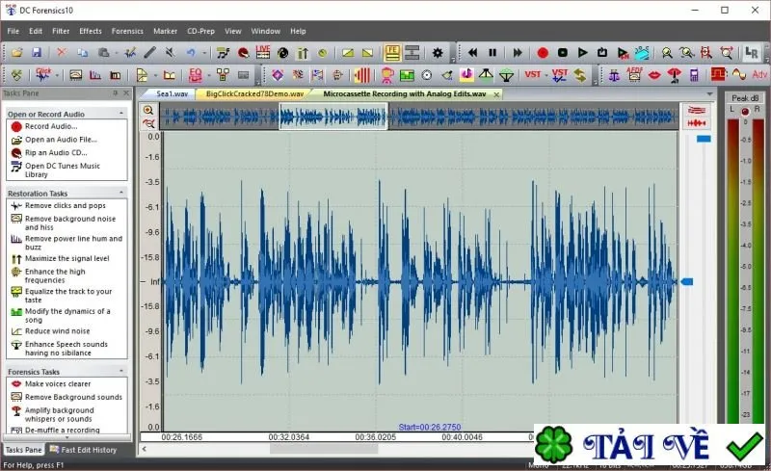This screenshot has width=771, height=471.
Task: Click the Make voices clearer task
Action: pyautogui.click(x=58, y=384)
